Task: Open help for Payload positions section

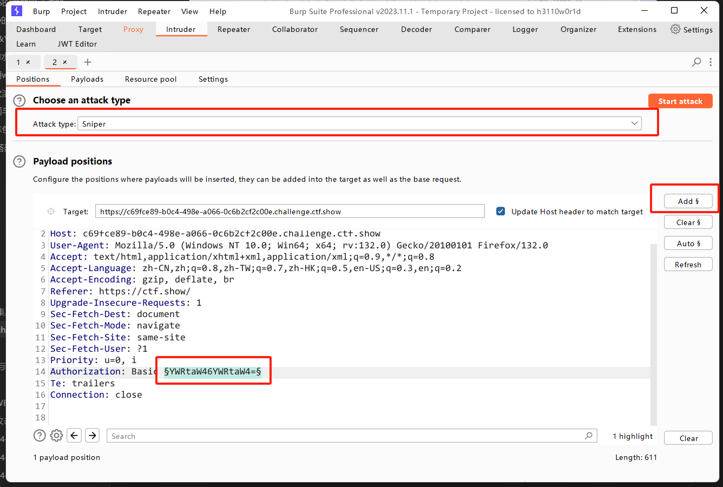Action: click(19, 162)
